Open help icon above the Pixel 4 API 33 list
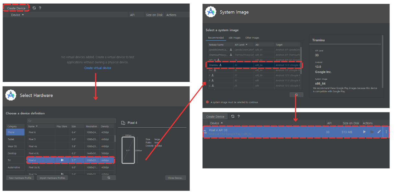The image size is (395, 196). pyautogui.click(x=238, y=116)
